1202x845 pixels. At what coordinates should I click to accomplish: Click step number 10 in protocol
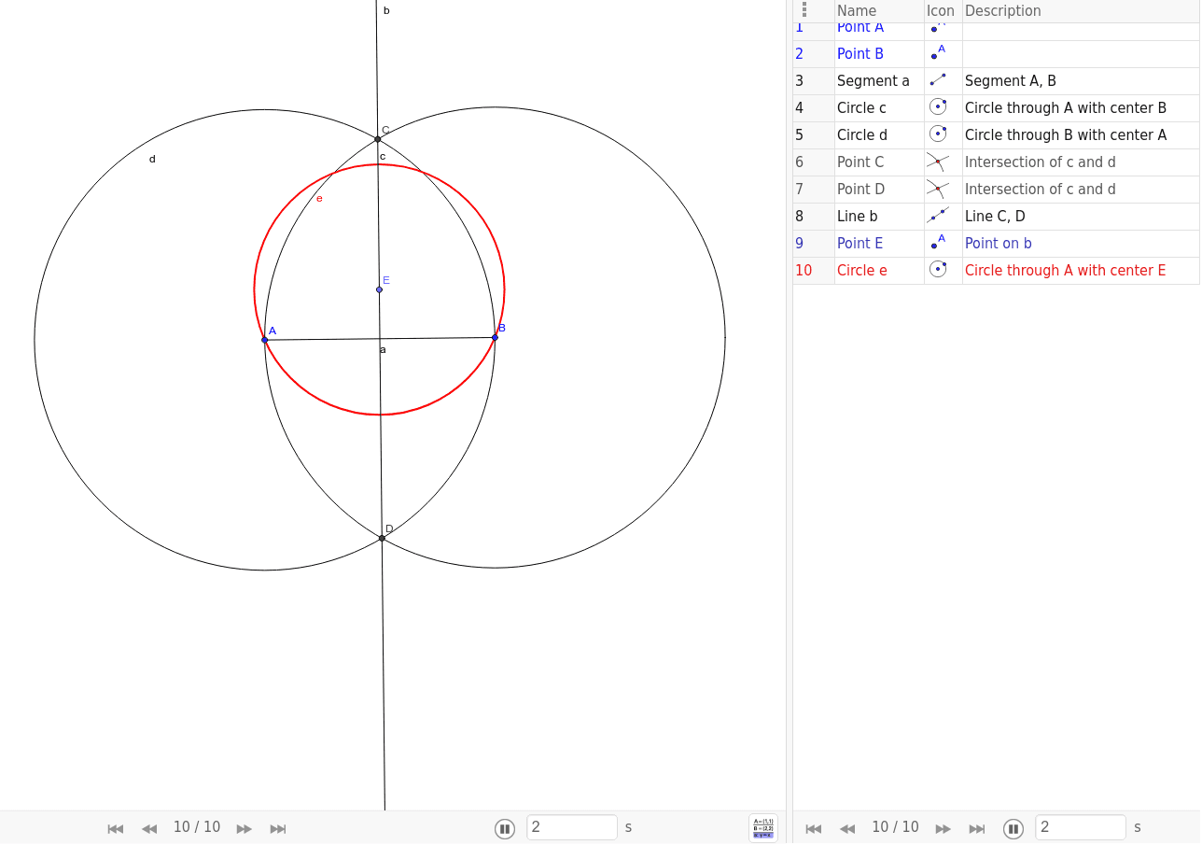tap(804, 271)
